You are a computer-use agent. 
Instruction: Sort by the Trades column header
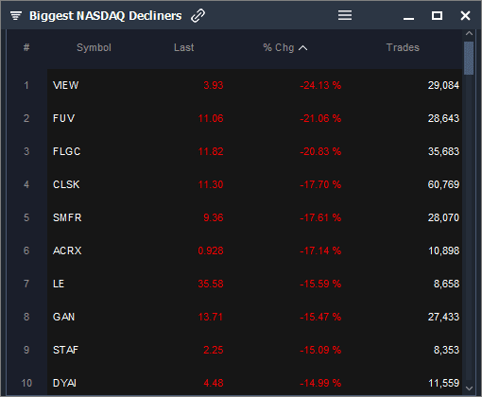coord(403,47)
